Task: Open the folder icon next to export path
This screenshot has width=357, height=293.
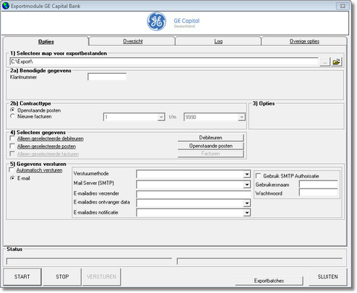Action: (x=337, y=62)
